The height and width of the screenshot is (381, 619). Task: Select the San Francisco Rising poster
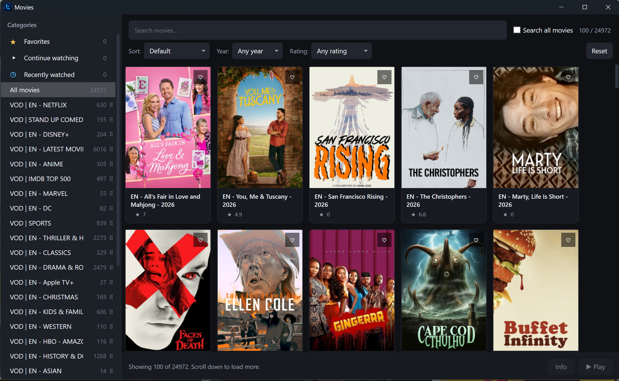pos(352,127)
